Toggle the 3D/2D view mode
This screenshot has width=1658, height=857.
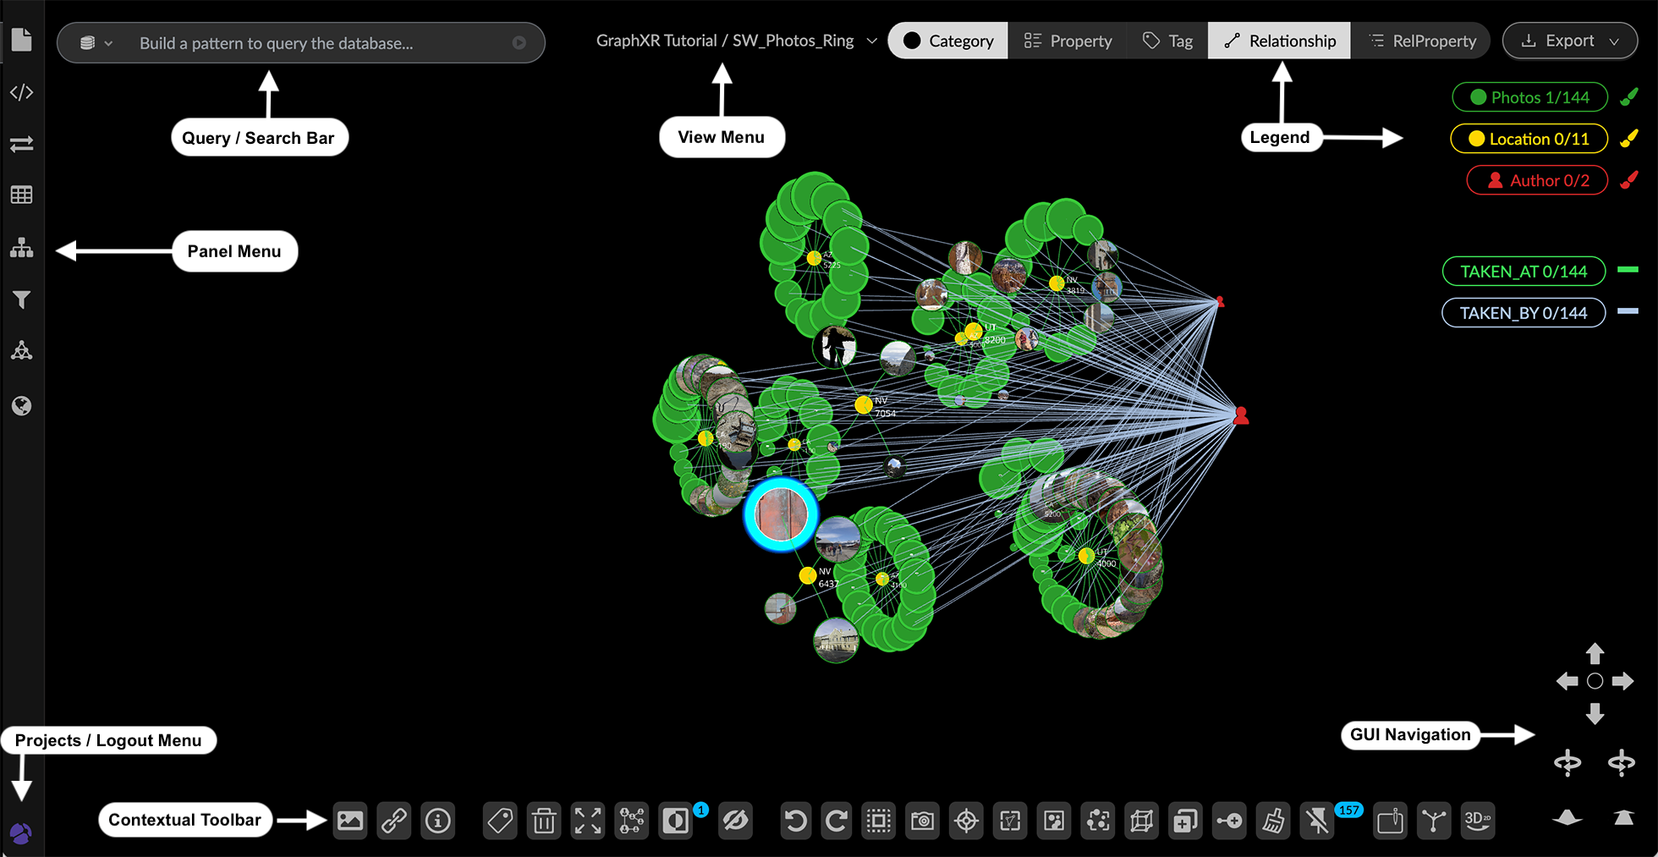tap(1477, 821)
